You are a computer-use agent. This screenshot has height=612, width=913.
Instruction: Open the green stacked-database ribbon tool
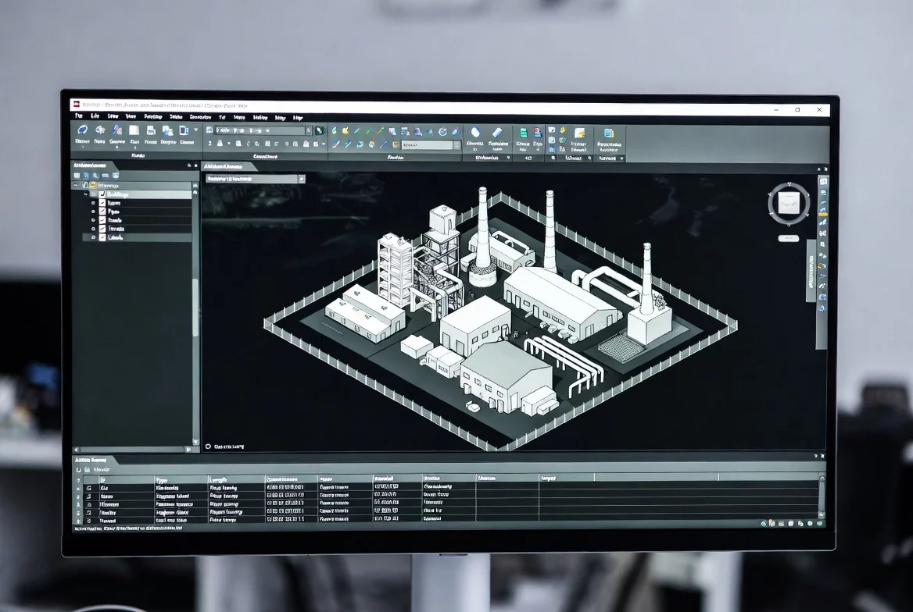[x=524, y=133]
